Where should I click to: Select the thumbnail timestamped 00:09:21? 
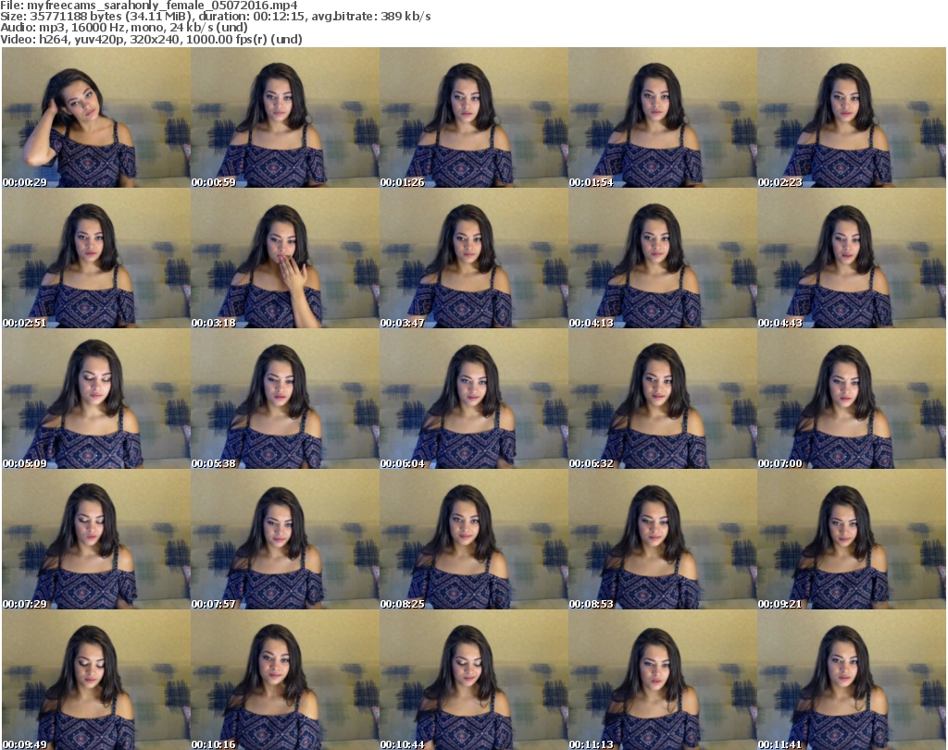tap(852, 539)
